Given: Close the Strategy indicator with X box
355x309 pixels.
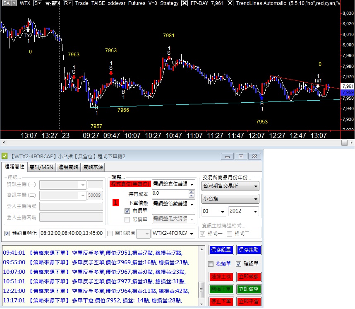Looking at the screenshot, I should click(185, 3).
